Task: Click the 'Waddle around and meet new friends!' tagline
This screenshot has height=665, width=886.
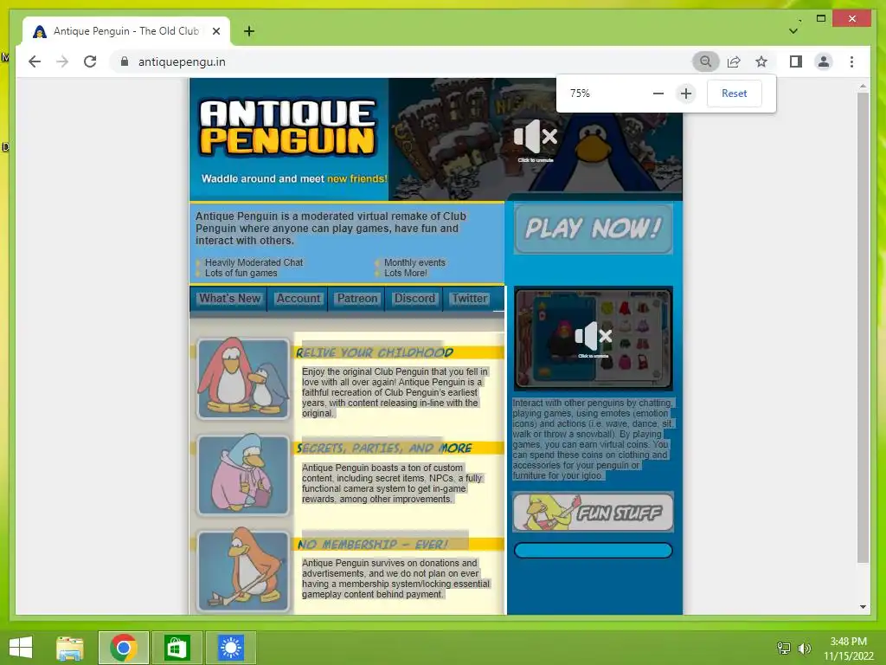Action: pos(294,178)
